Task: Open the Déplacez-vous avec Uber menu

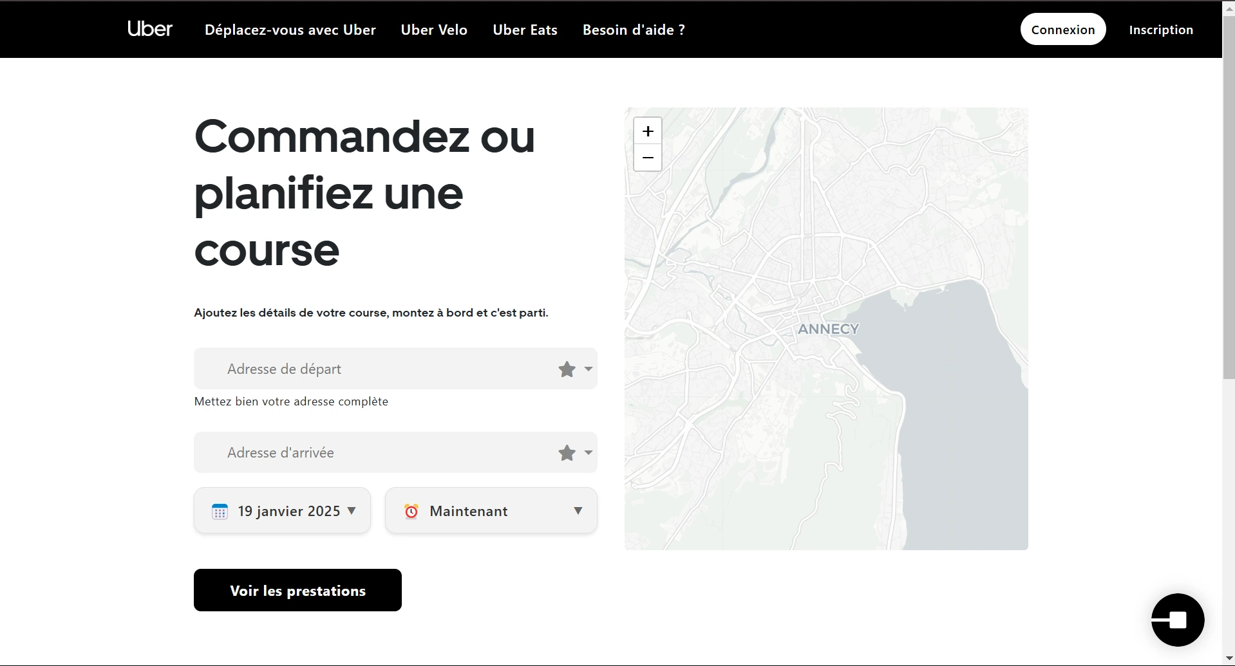Action: point(290,30)
